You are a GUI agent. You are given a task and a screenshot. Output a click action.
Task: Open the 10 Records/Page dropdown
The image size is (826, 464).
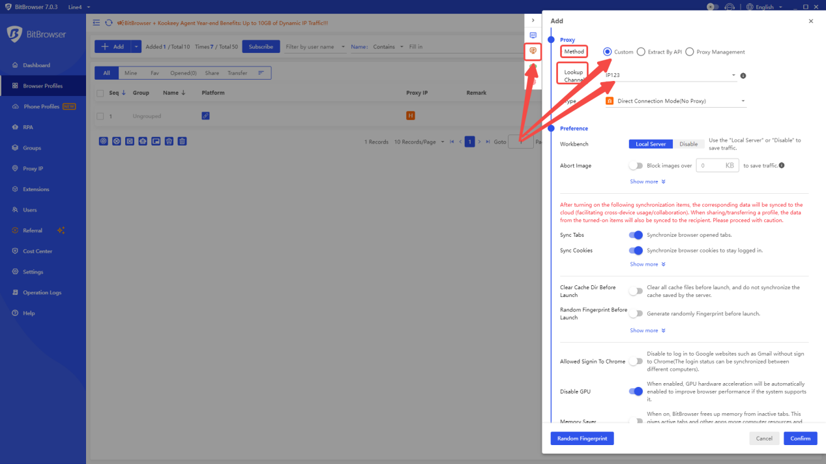tap(419, 142)
